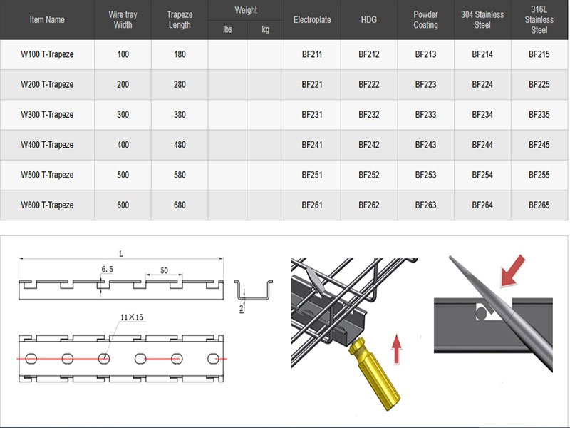Screen dimensions: 570x428
Task: Click trapeze length value 580
Action: 180,175
